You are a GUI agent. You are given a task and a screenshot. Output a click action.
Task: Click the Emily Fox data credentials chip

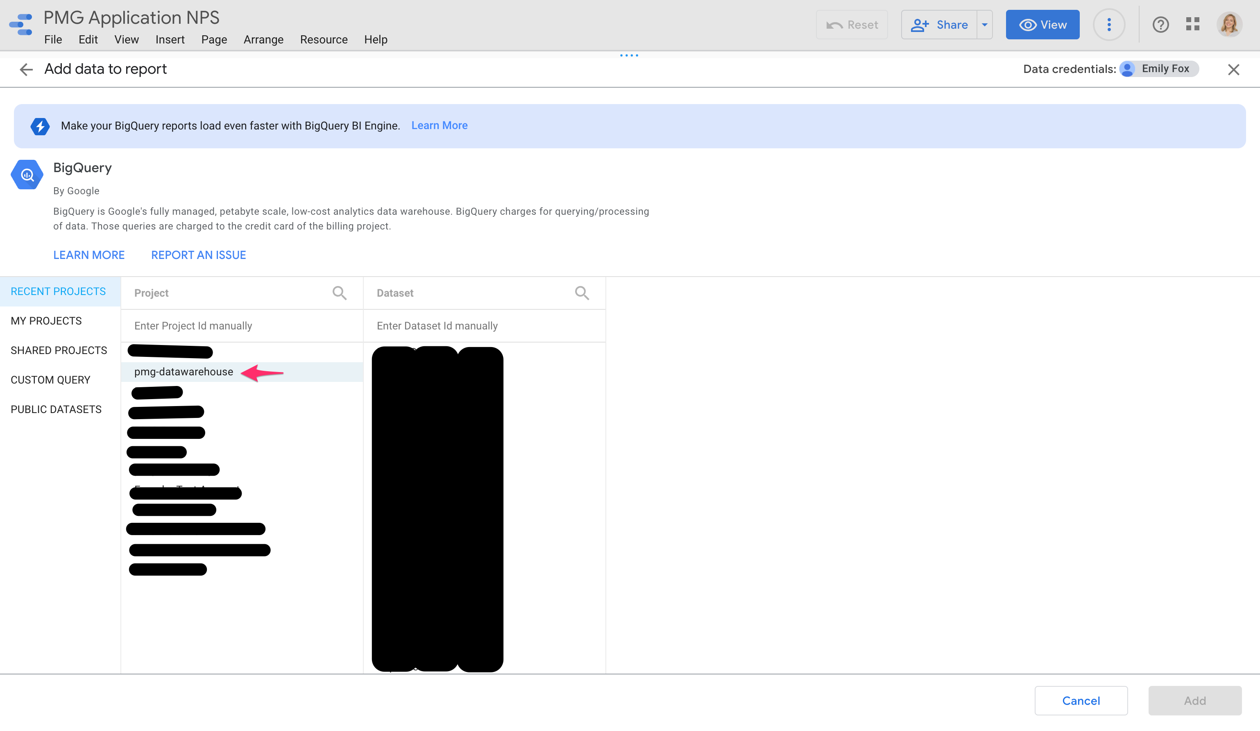[x=1158, y=69]
